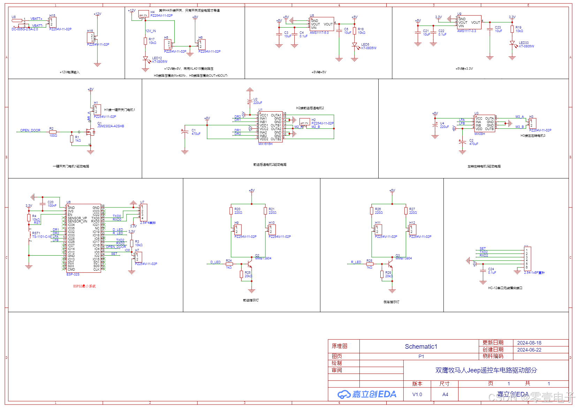Viewport: 577px width, 408px height.
Task: Select the H12 reverse light header
Action: click(x=413, y=229)
